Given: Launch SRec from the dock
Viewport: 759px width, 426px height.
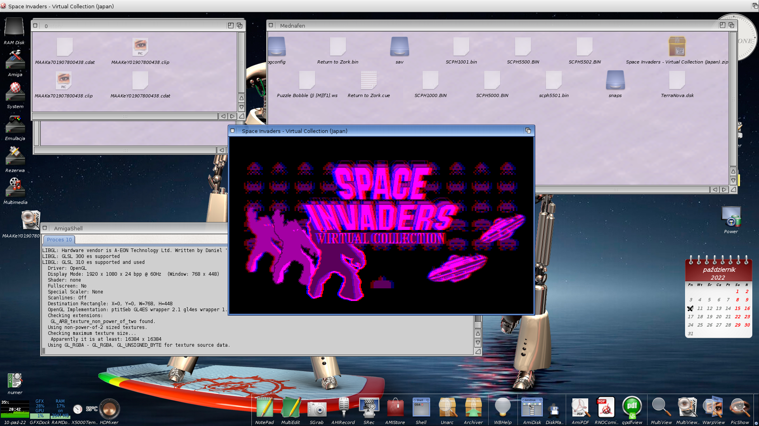Looking at the screenshot, I should point(369,408).
